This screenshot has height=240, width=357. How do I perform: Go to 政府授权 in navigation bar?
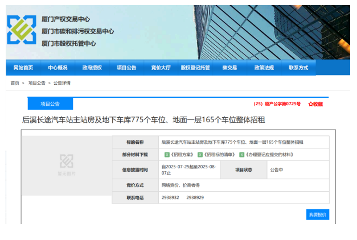point(92,68)
